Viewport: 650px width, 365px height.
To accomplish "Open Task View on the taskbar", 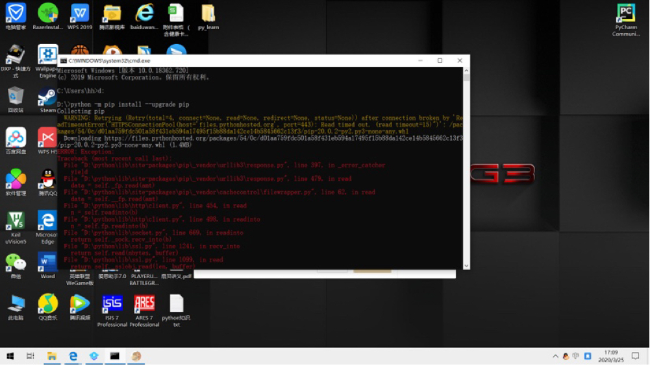I will pos(31,356).
